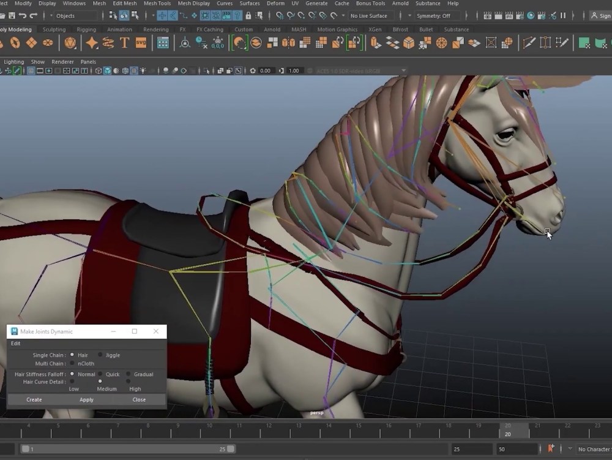Click the Super Shape star icon
The image size is (612, 460).
coord(92,42)
